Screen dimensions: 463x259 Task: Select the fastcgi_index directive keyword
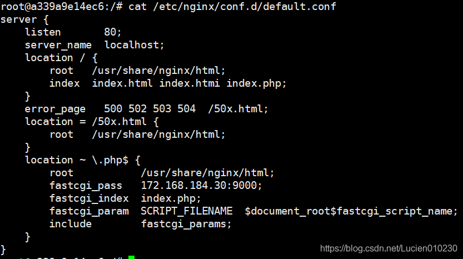pyautogui.click(x=88, y=198)
